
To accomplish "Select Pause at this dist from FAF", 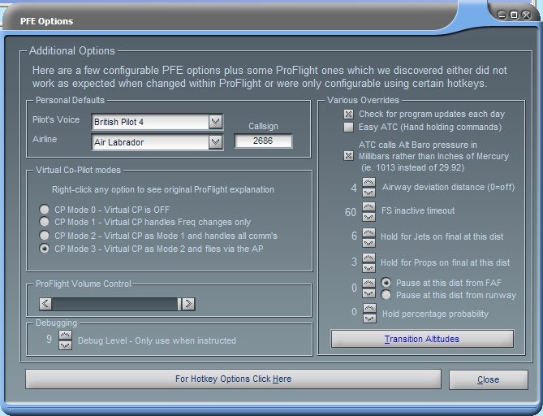I will point(386,283).
